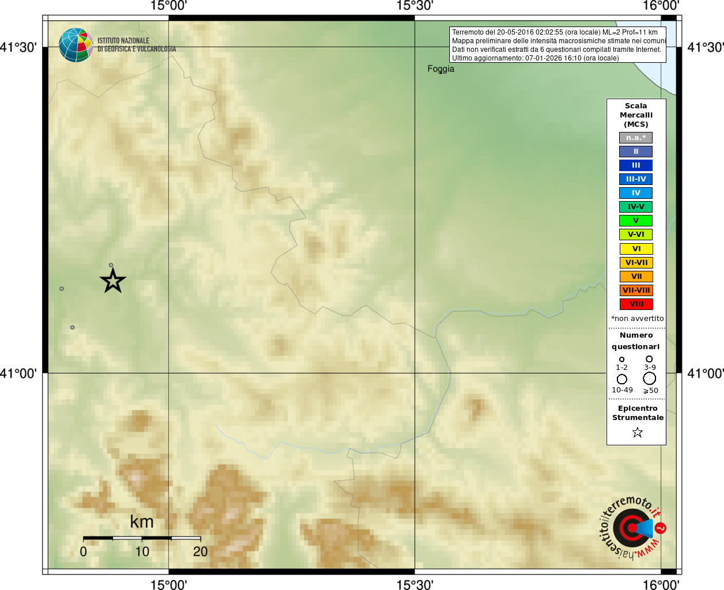Click the INGV globe logo
Viewport: 724px width, 590px height.
(x=76, y=45)
